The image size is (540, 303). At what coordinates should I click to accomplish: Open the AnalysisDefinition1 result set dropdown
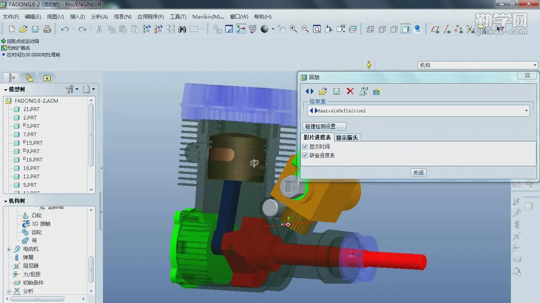pos(526,110)
